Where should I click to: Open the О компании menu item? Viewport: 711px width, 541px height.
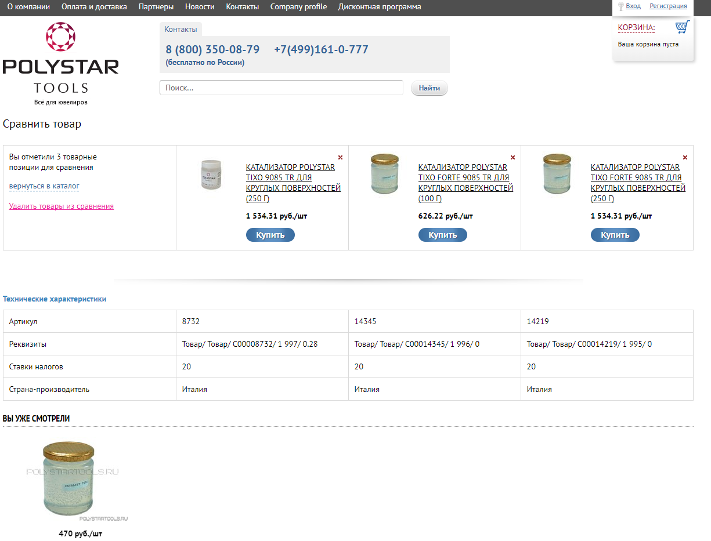point(28,7)
